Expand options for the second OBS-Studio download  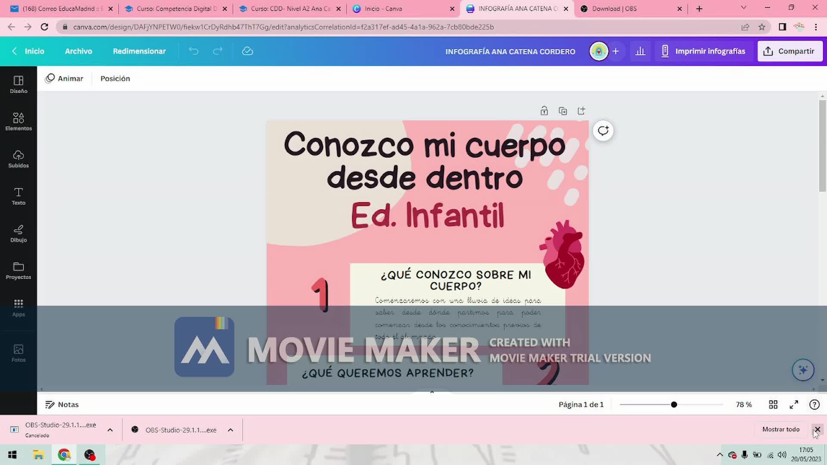[x=230, y=430]
